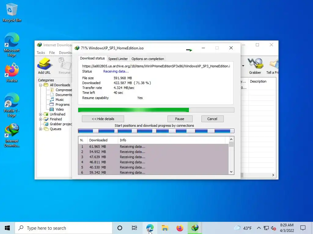Image resolution: width=313 pixels, height=234 pixels.
Task: Switch to the Download status tab
Action: pyautogui.click(x=92, y=58)
